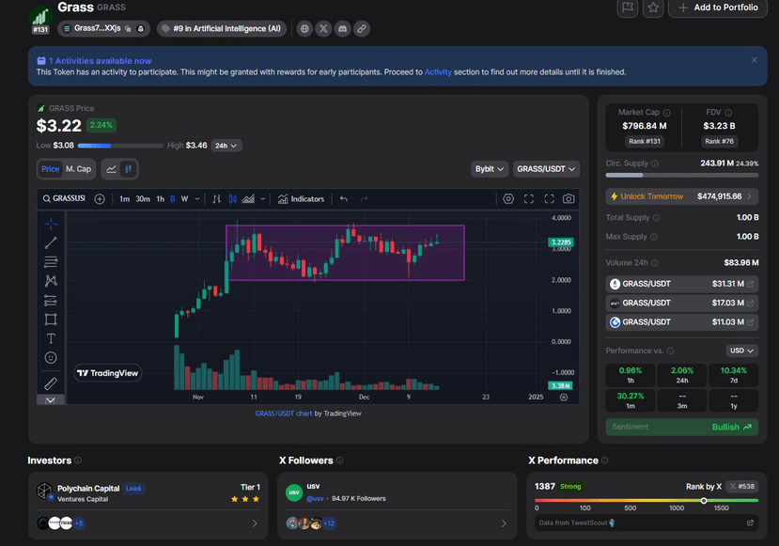The width and height of the screenshot is (779, 546).
Task: Select the ruler measure tool
Action: click(51, 382)
